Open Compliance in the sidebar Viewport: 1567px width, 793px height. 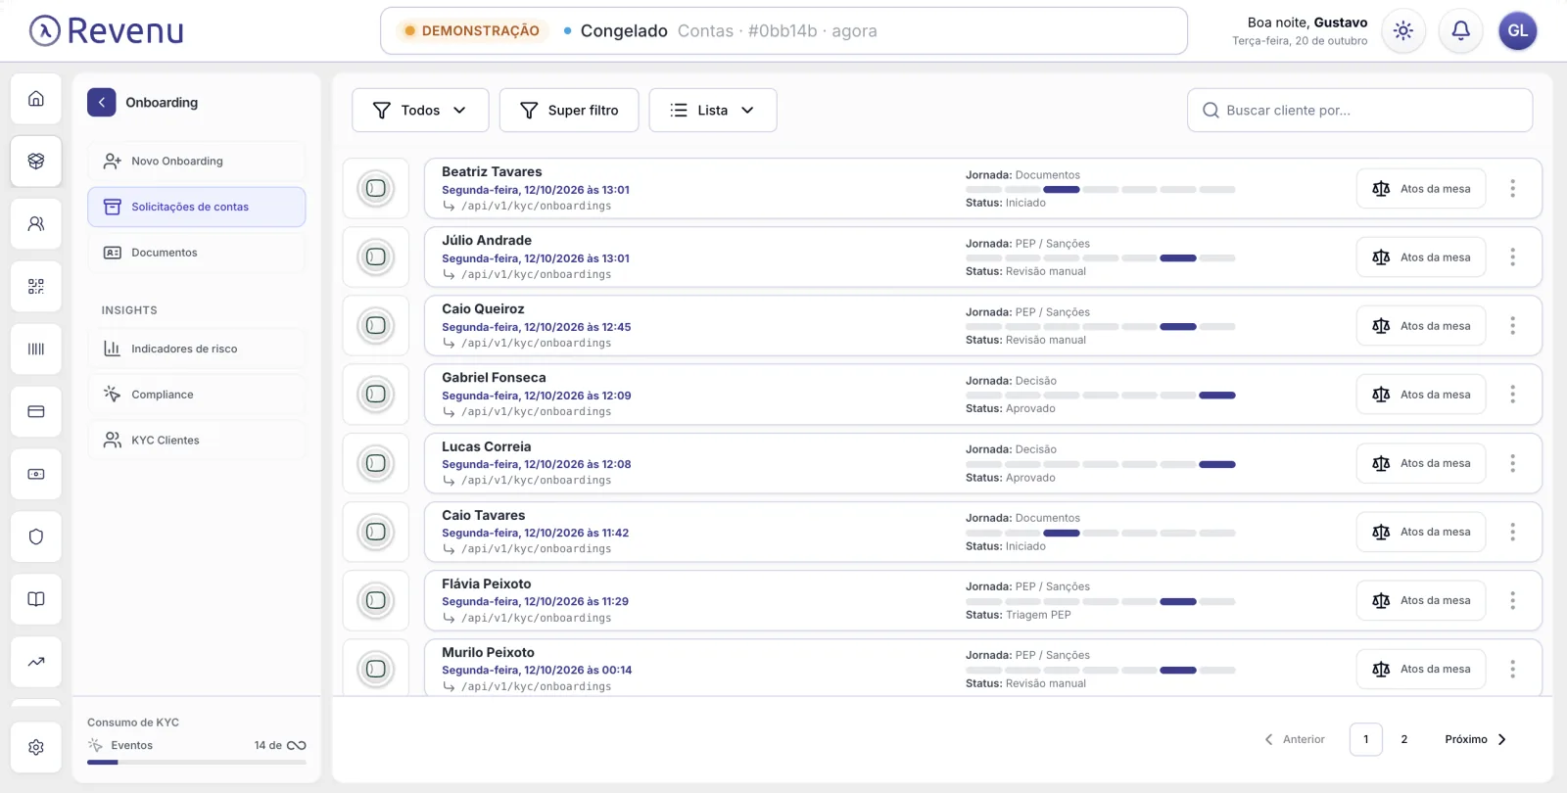coord(196,395)
